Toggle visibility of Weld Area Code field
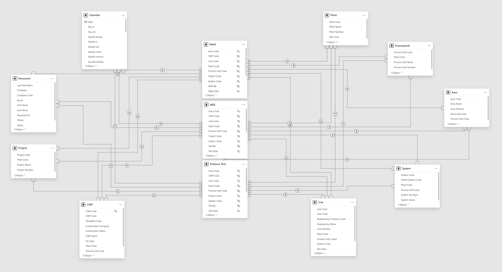Viewport: 502px width, 272px height. click(238, 51)
